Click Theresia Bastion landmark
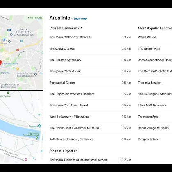The height and width of the screenshot is (172, 172). tap(149, 83)
